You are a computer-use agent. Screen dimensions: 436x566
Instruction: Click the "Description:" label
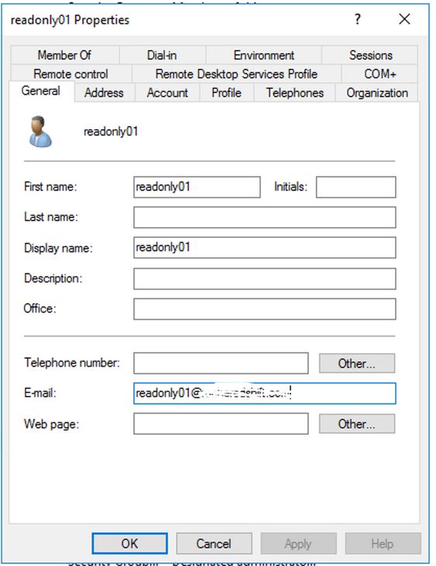click(x=53, y=278)
